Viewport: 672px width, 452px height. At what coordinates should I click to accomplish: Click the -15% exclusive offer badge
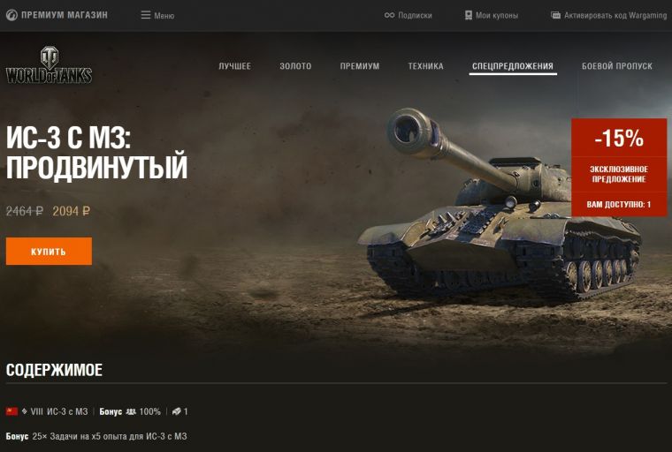point(619,168)
